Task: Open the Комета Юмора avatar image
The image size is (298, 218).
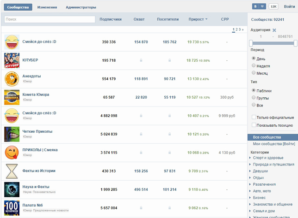Action: pos(12,97)
